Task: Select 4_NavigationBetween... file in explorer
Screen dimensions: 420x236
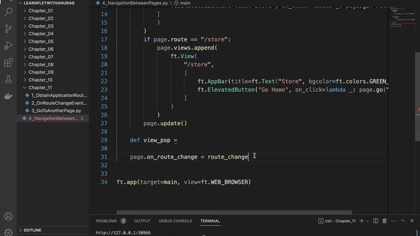Action: [52, 118]
